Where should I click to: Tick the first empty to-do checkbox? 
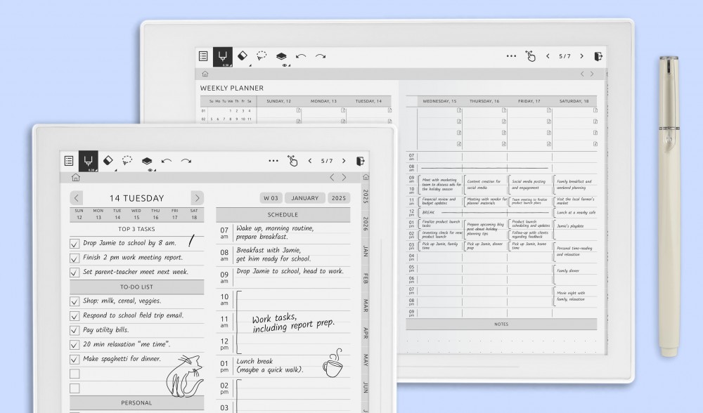(75, 374)
